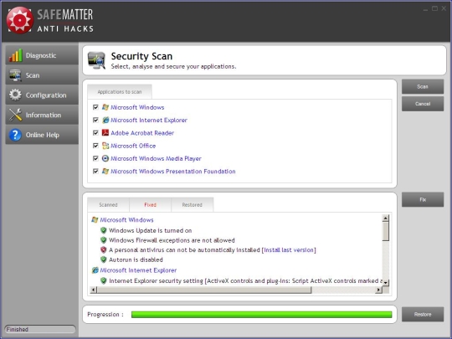
Task: Click the Internet Explorer icon in applications list
Action: point(105,120)
